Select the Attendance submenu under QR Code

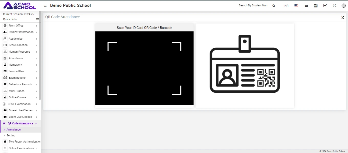point(13,130)
